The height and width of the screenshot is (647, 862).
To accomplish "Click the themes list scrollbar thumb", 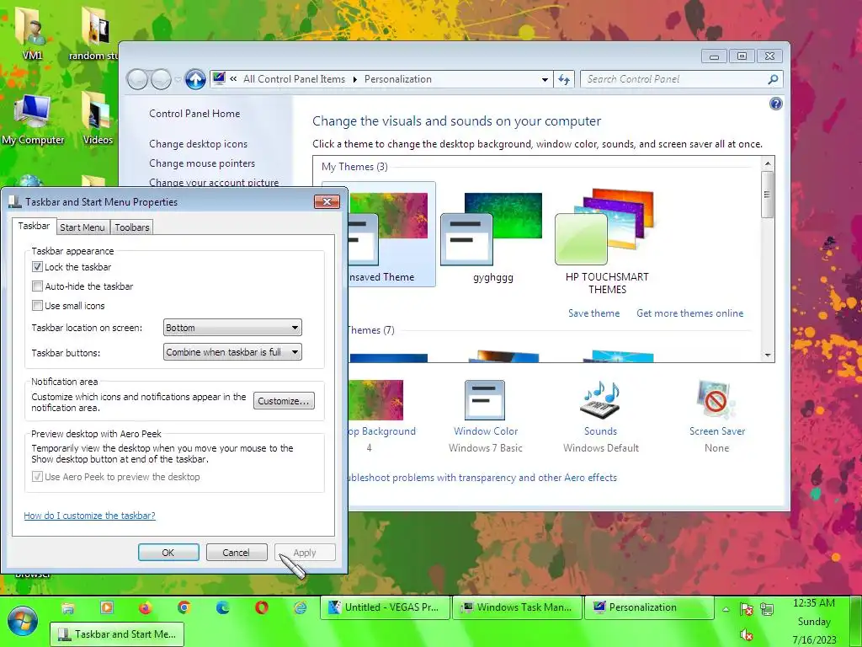I will point(768,195).
